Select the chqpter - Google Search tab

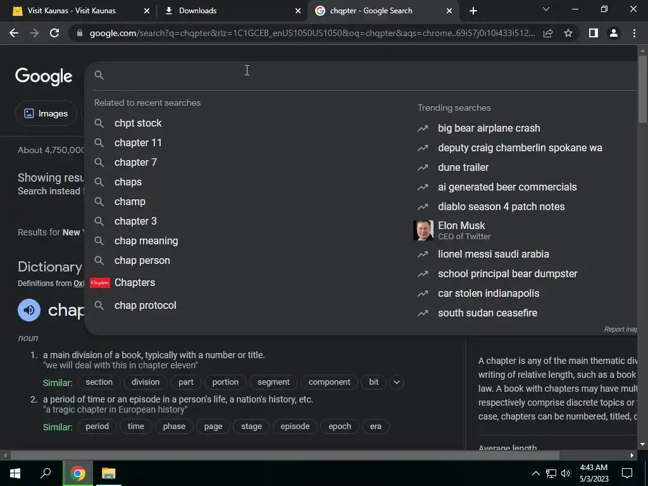coord(383,11)
